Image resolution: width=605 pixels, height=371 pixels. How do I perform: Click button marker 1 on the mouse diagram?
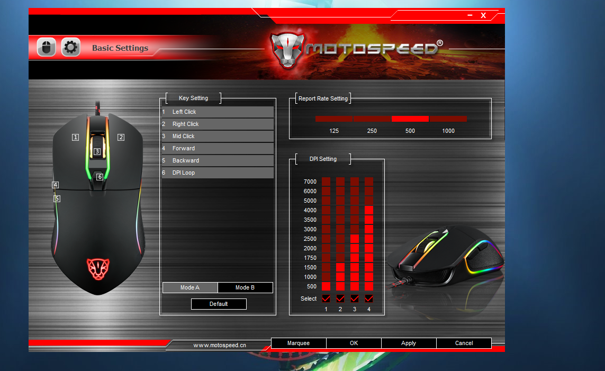pyautogui.click(x=75, y=137)
